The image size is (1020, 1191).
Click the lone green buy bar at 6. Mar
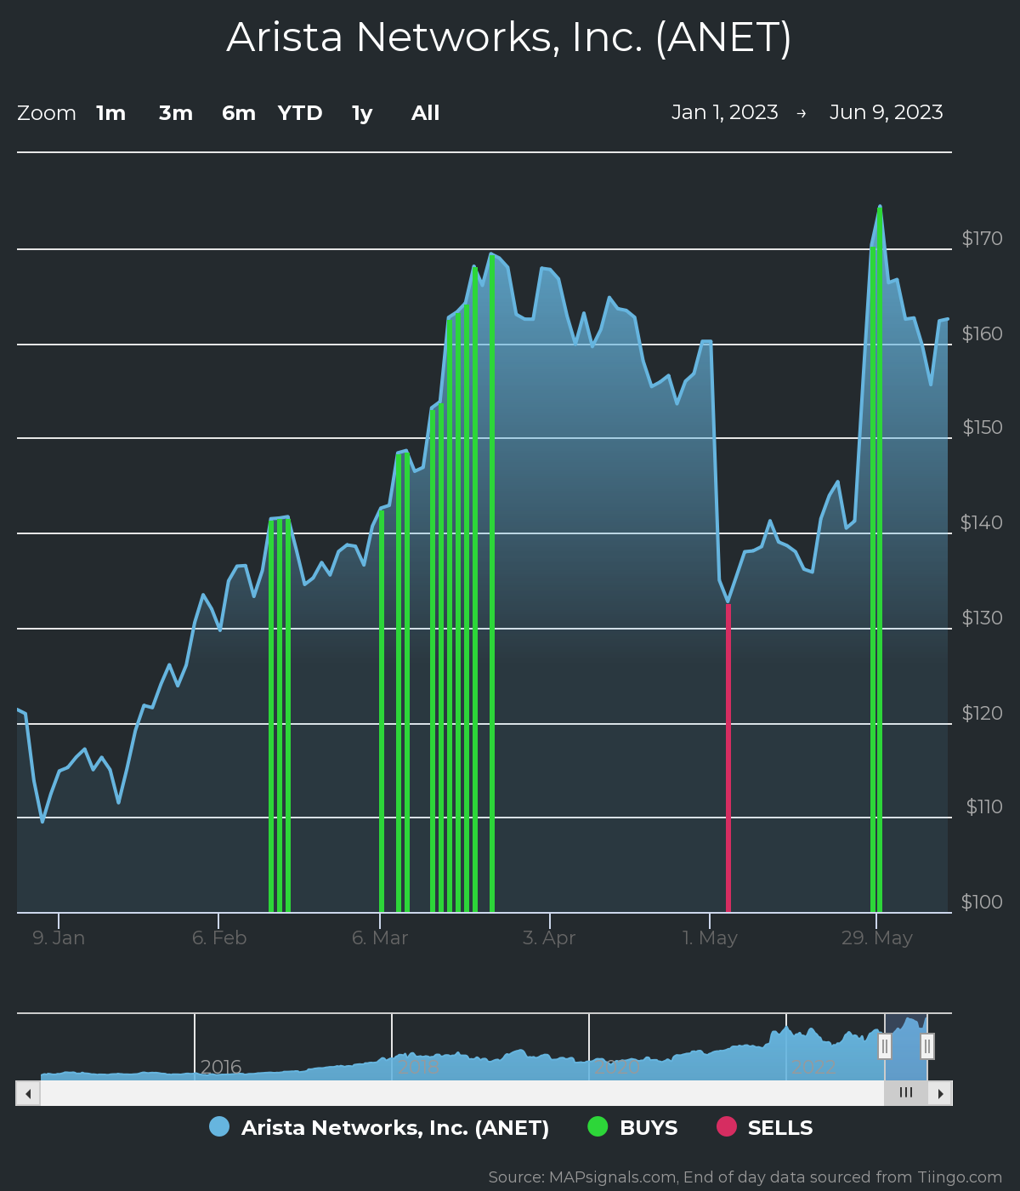382,710
